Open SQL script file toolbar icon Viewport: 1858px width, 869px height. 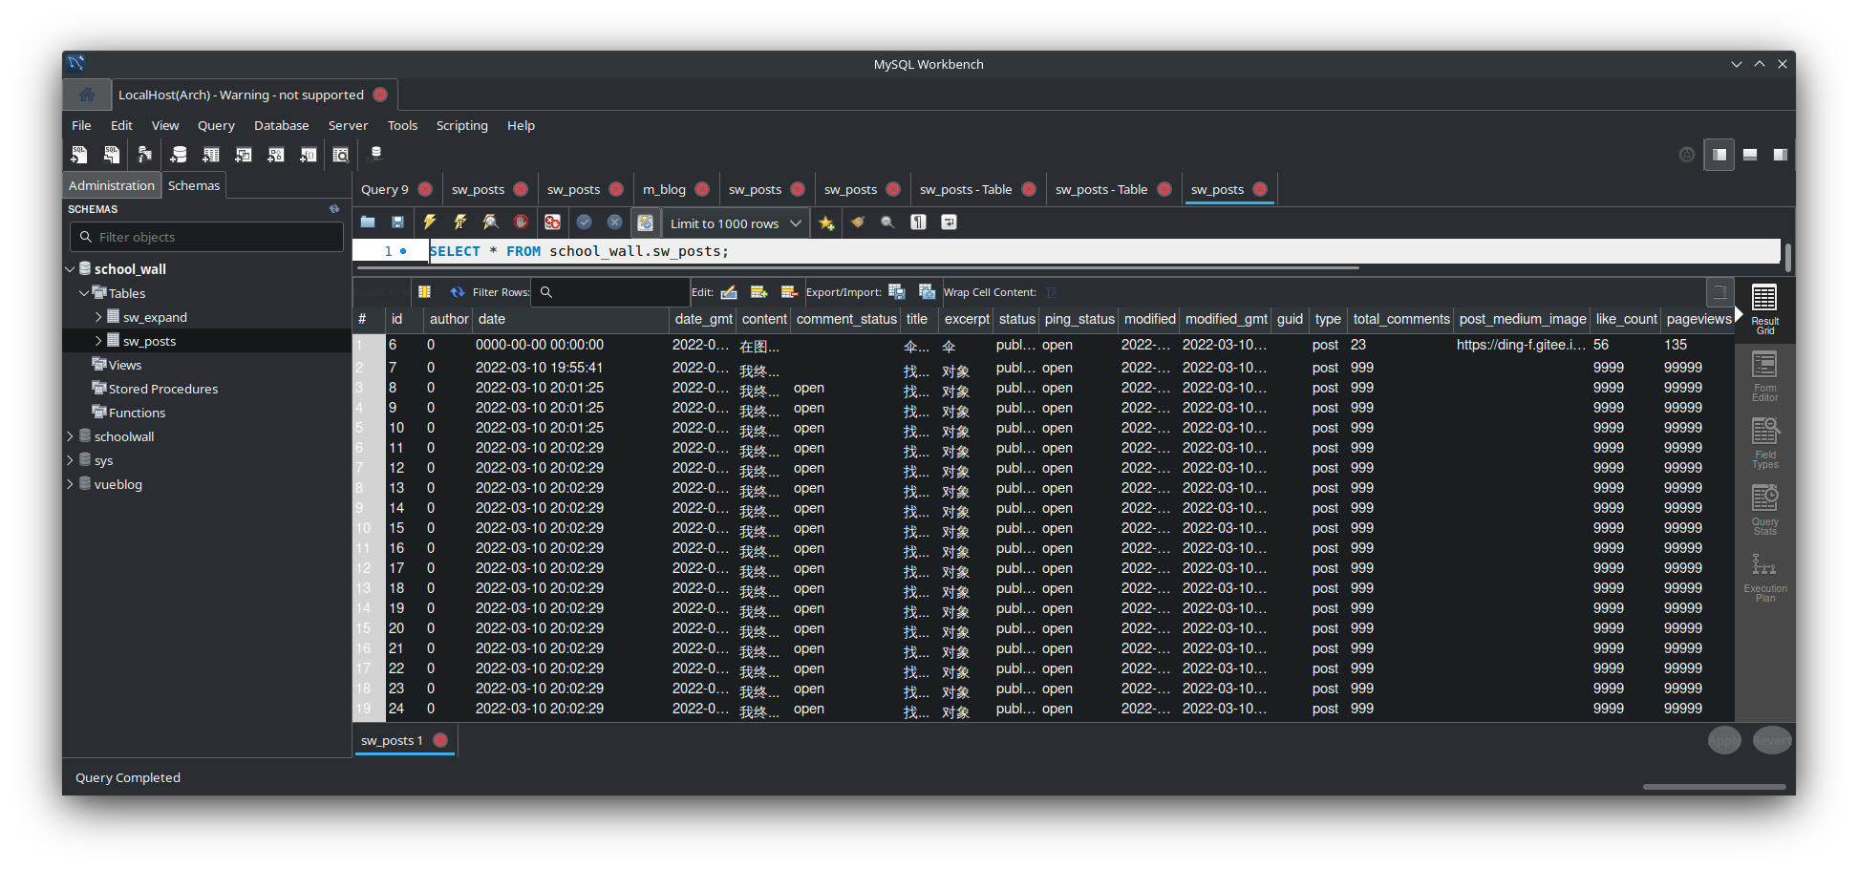112,154
